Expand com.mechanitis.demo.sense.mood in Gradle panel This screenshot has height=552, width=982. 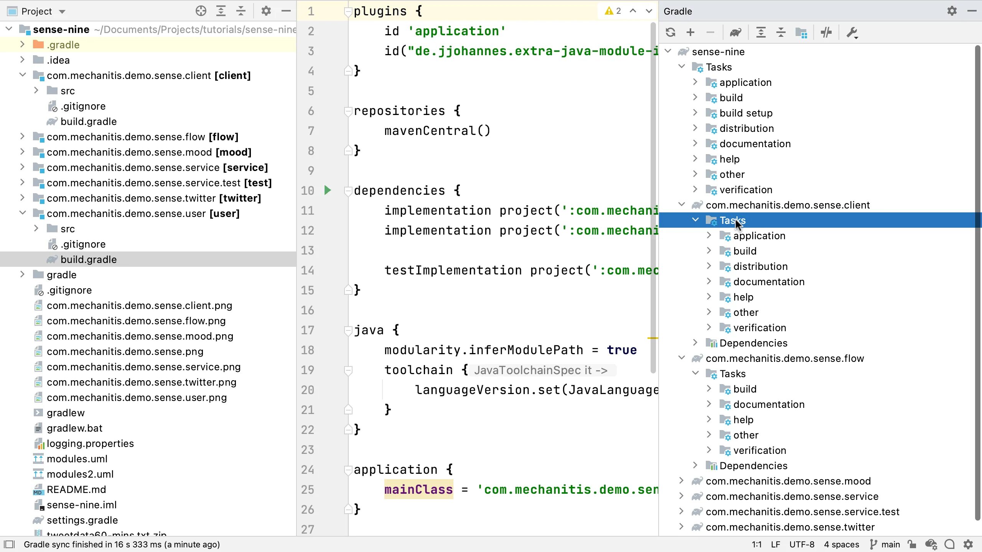(681, 481)
